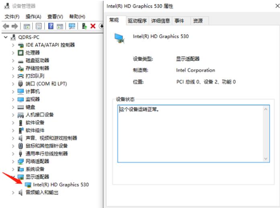The image size is (280, 208).
Task: Click the 通用串行总线控制器 USB icon
Action: coord(20,153)
